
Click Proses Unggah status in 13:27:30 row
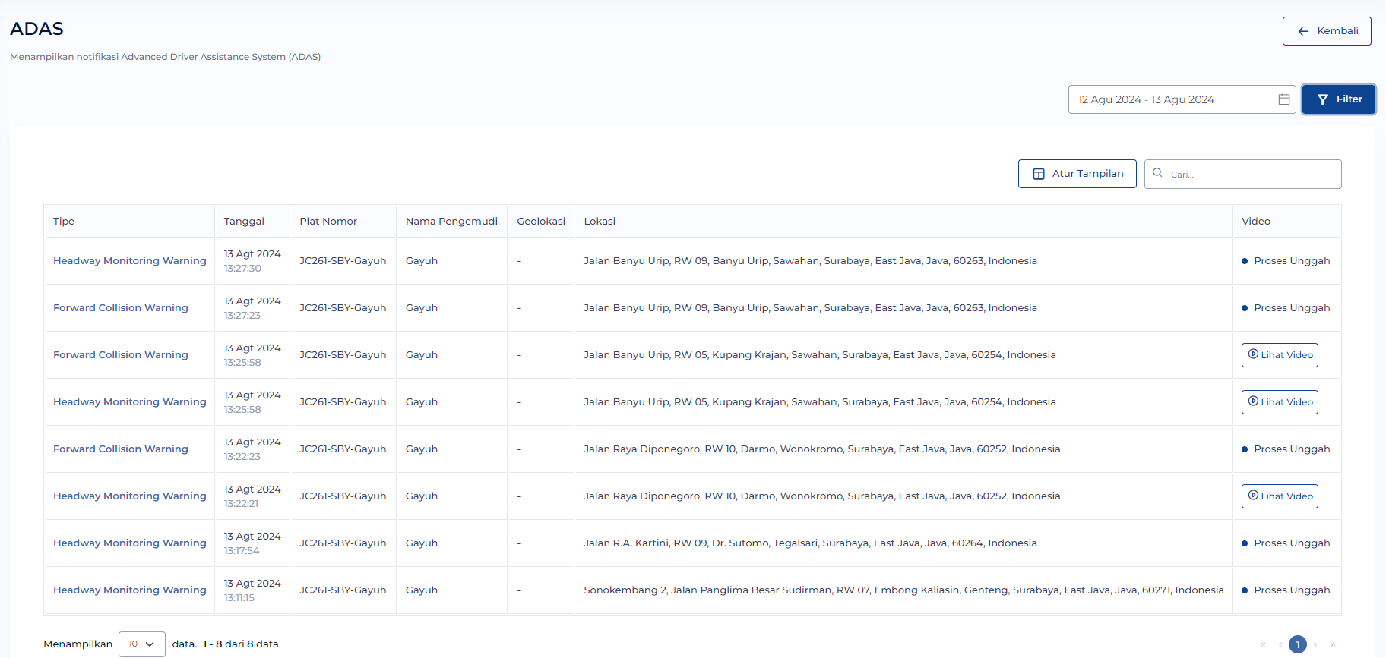pyautogui.click(x=1286, y=261)
